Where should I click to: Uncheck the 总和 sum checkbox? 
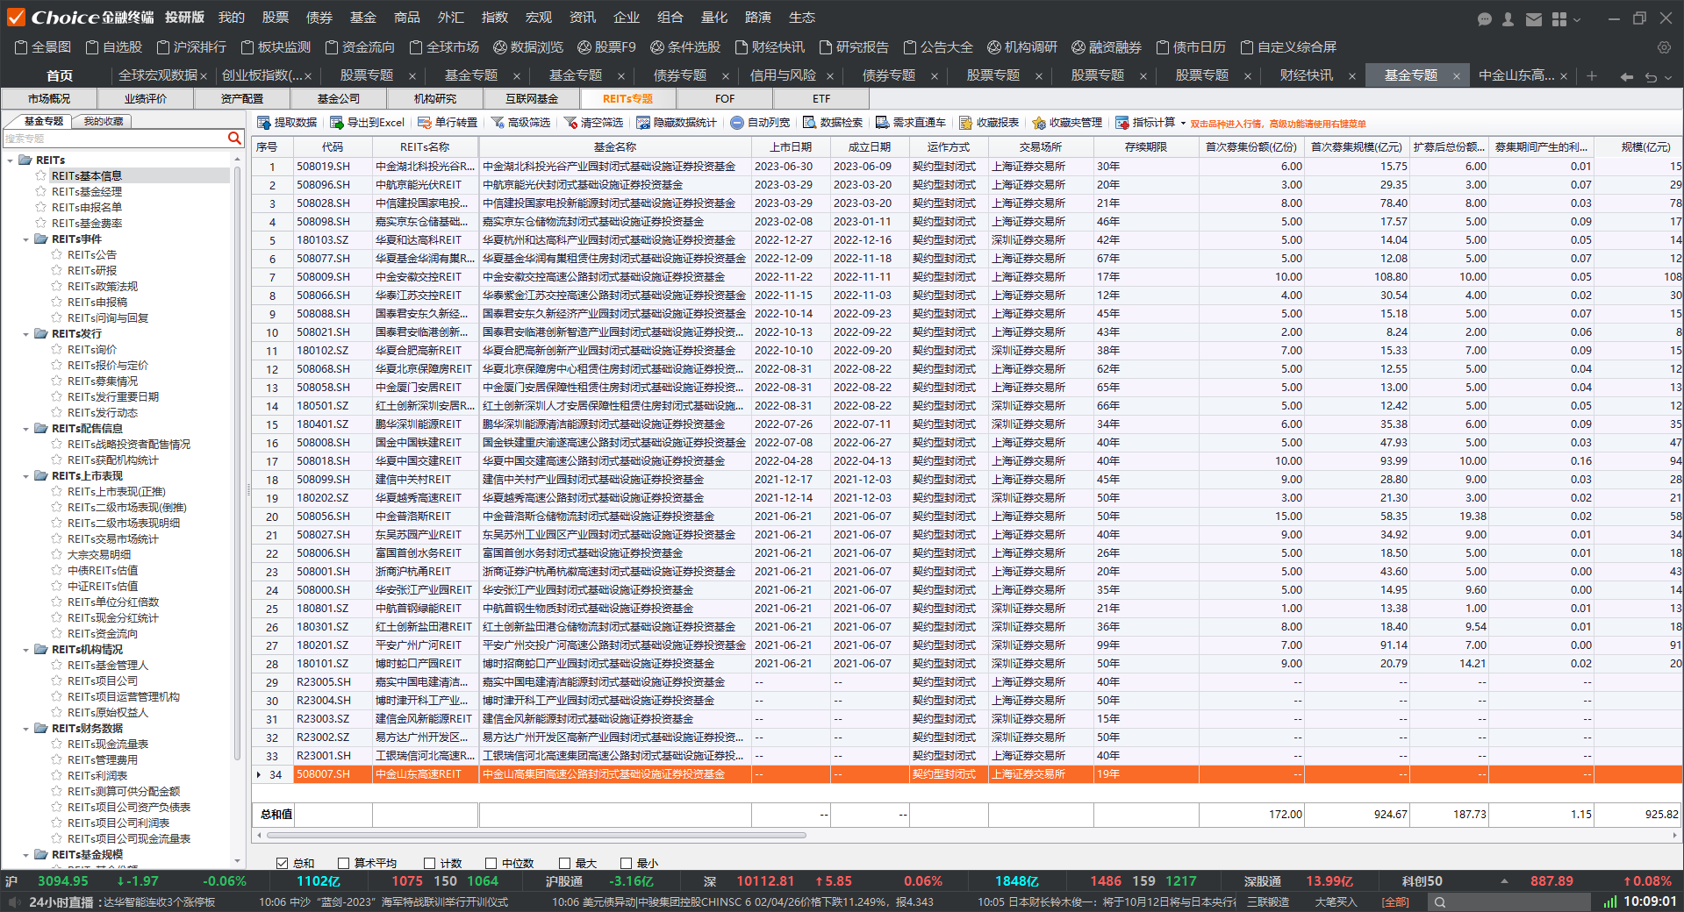[x=283, y=863]
